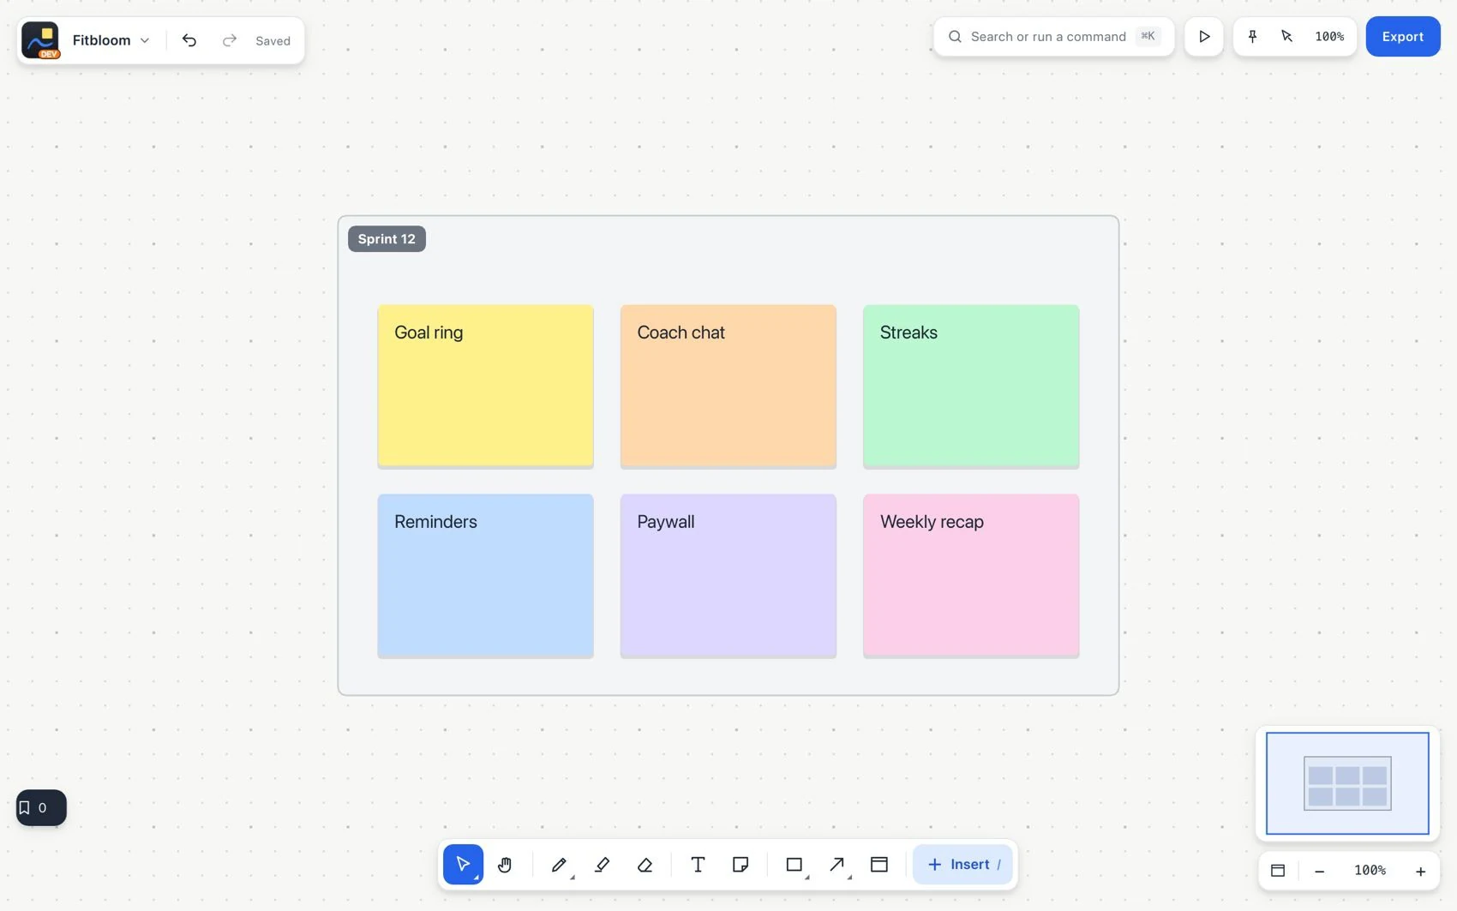The height and width of the screenshot is (911, 1457).
Task: Open the top bar 100% zoom menu
Action: coord(1329,37)
